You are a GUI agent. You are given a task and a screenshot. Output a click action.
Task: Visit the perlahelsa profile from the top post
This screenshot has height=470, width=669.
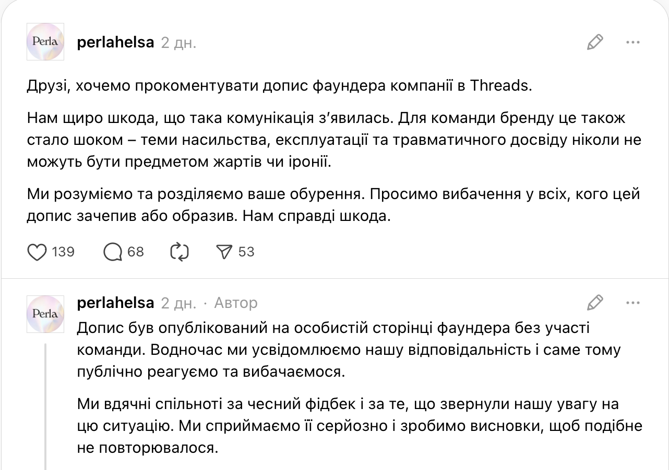point(115,43)
